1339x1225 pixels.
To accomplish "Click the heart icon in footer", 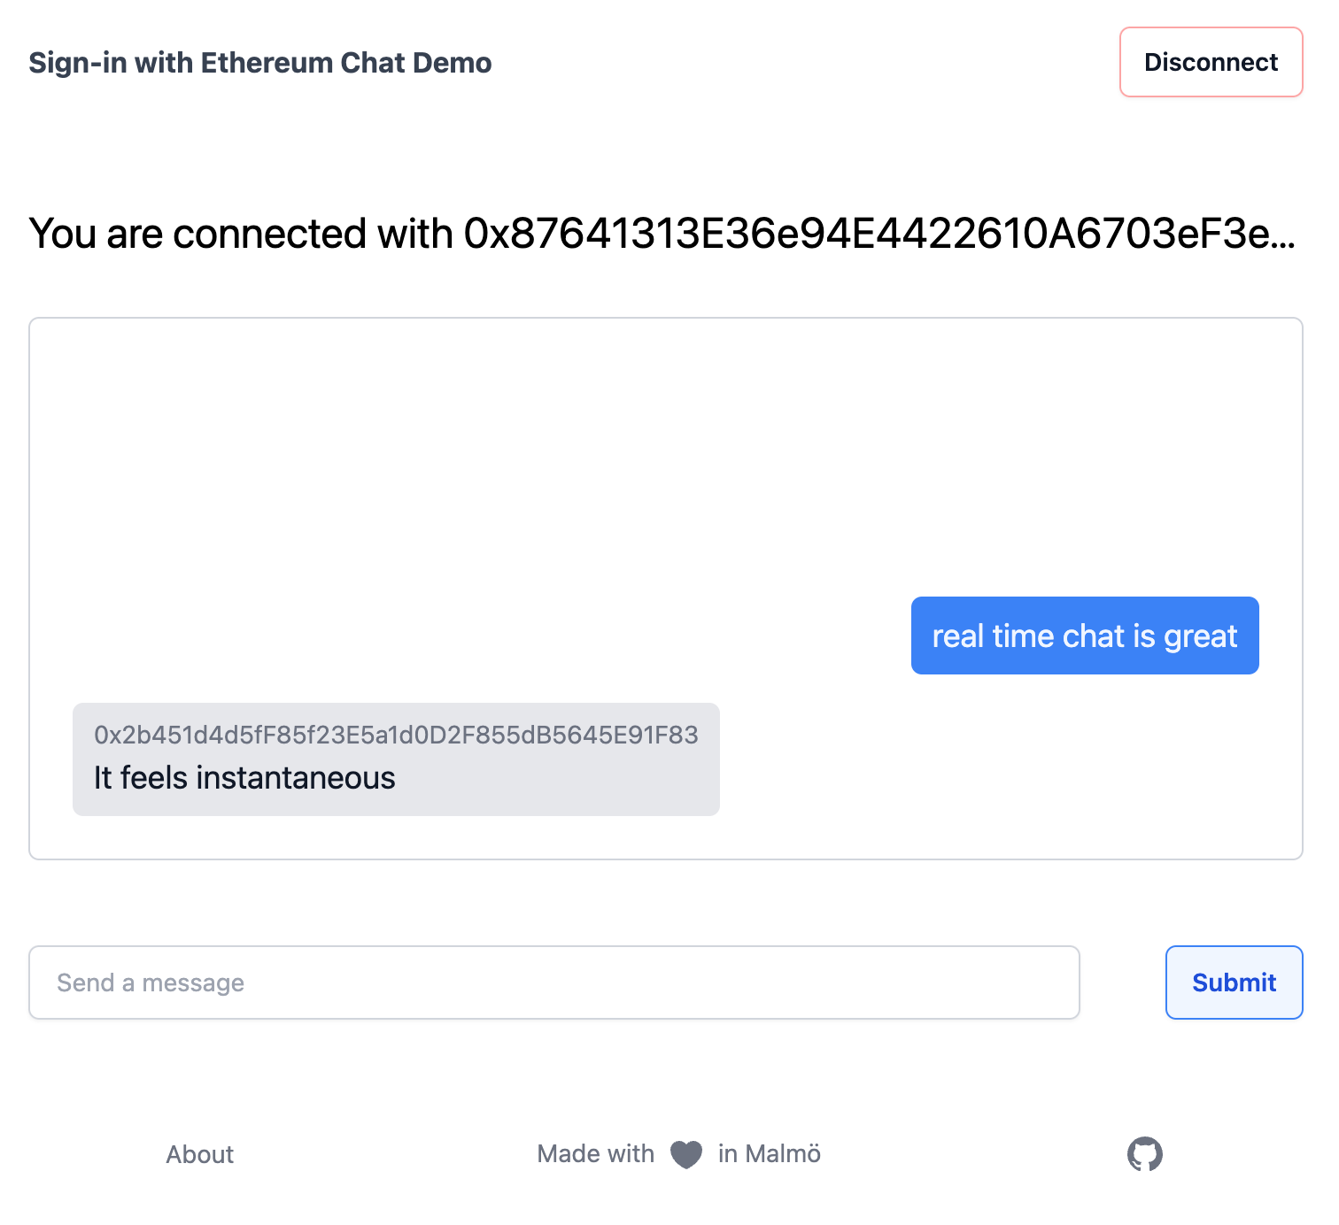I will coord(686,1154).
